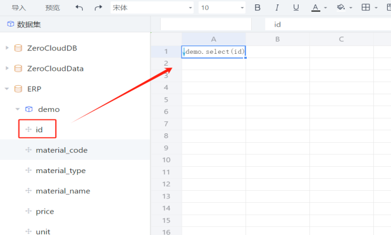
Task: Click the 数据集 dataset cube icon
Action: click(x=11, y=24)
